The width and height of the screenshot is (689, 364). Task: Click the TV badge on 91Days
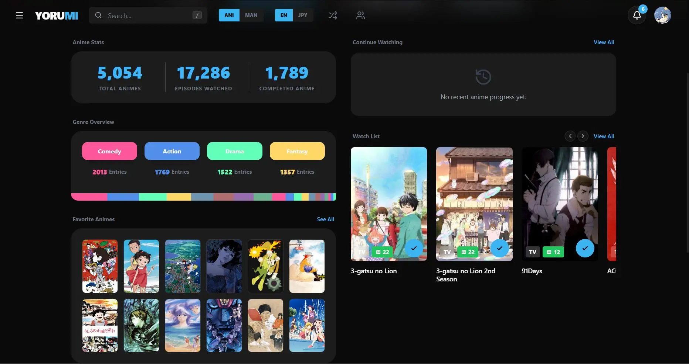click(533, 252)
